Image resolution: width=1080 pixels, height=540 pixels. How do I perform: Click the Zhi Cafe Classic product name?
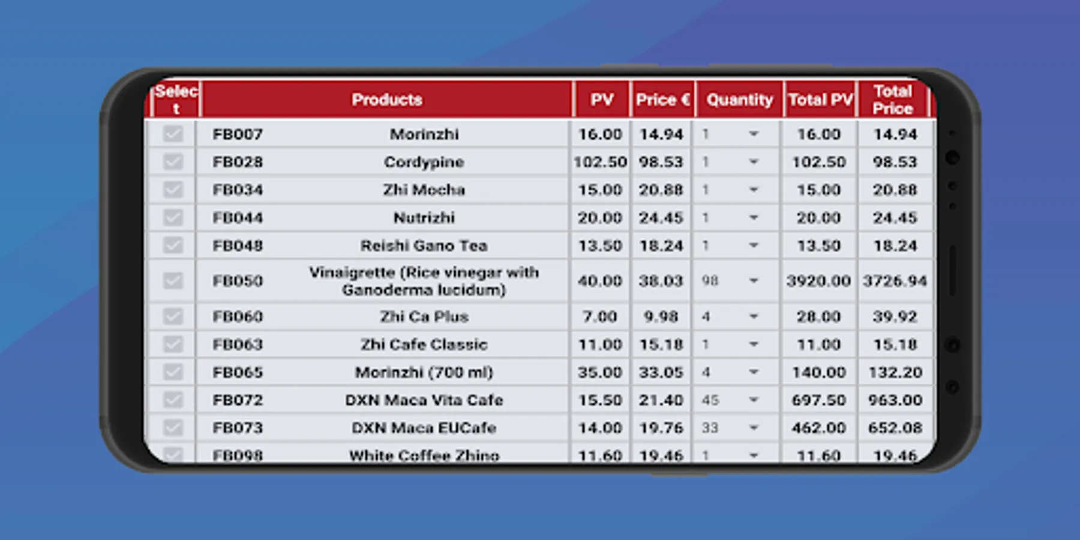coord(424,344)
